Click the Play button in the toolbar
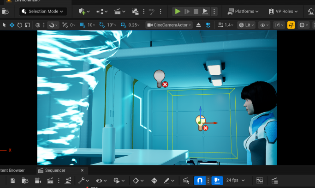This screenshot has height=188, width=315. click(x=177, y=11)
